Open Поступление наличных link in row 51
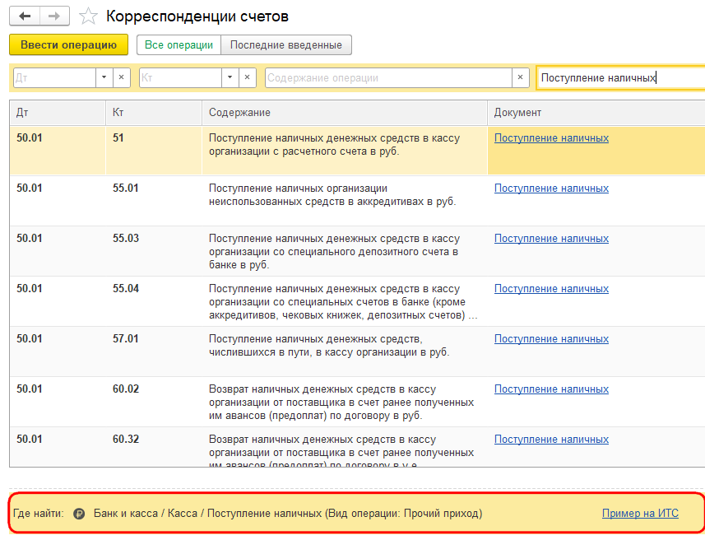The height and width of the screenshot is (540, 705). (552, 138)
